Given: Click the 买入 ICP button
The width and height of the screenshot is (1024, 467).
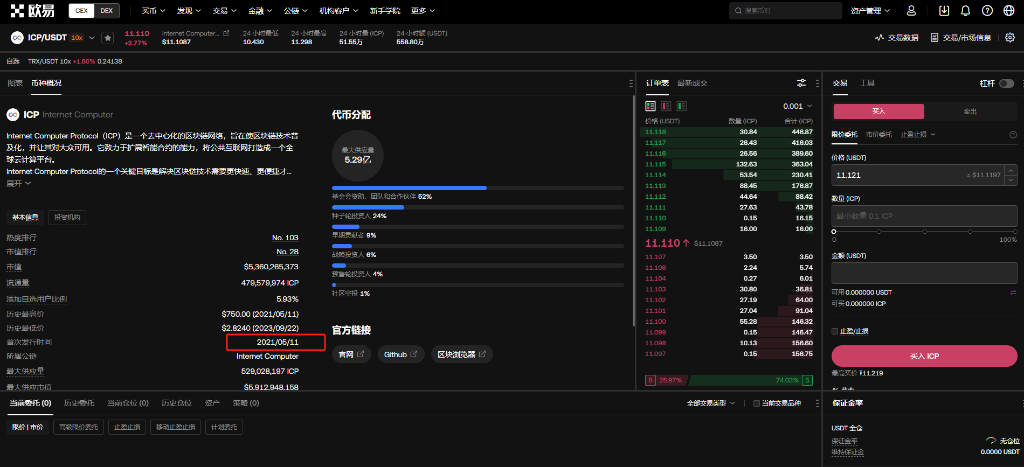Looking at the screenshot, I should [924, 356].
